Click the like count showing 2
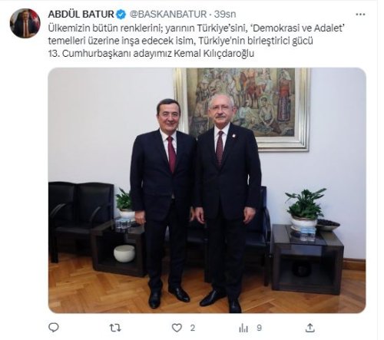Screen dimensions: 384x340 [193, 328]
